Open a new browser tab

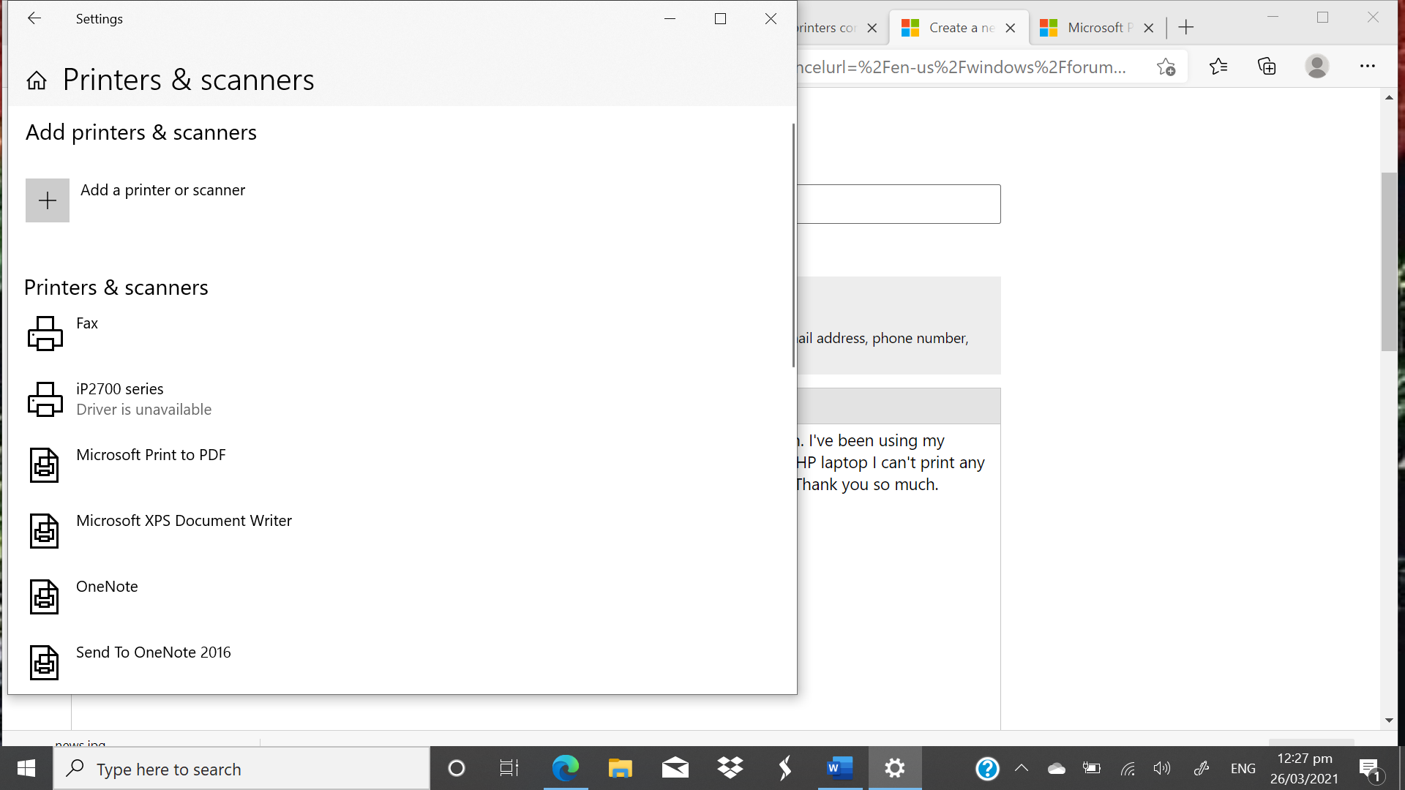click(x=1186, y=28)
